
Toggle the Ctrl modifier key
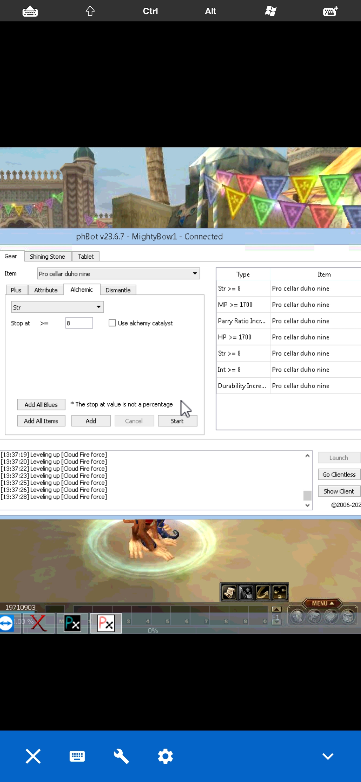pos(150,11)
